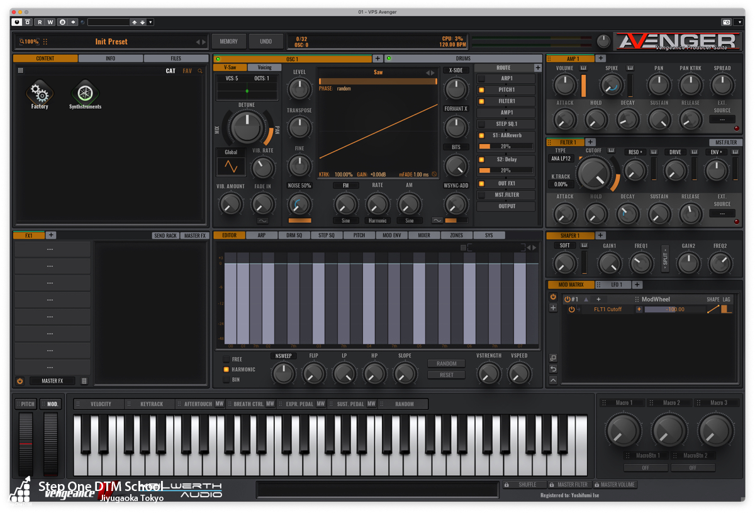Click the keytrack icon beside VOLUME

(583, 68)
